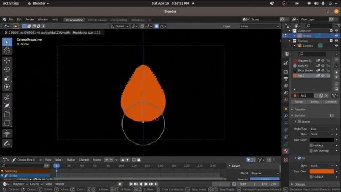The image size is (341, 192).
Task: Switch to Compositing workspace tab
Action: click(119, 20)
